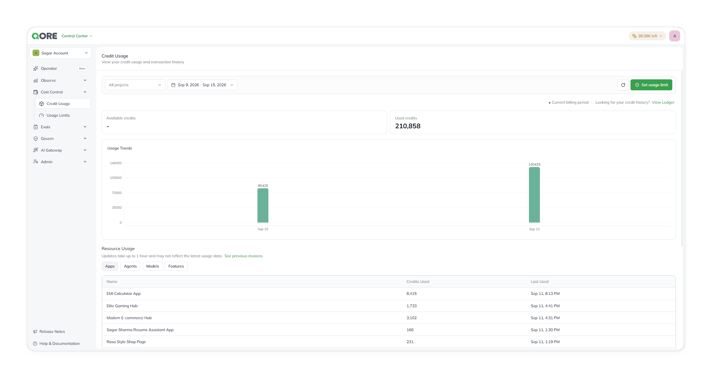The height and width of the screenshot is (378, 712).
Task: Click the QORE logo
Action: (x=44, y=36)
